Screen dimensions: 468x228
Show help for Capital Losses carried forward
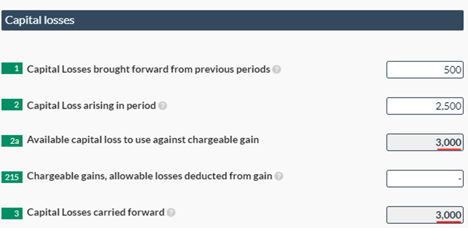(x=171, y=213)
